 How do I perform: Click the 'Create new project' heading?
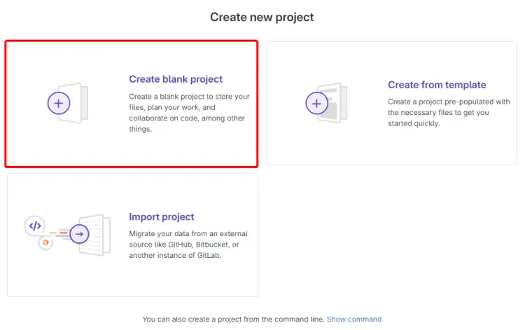click(262, 17)
